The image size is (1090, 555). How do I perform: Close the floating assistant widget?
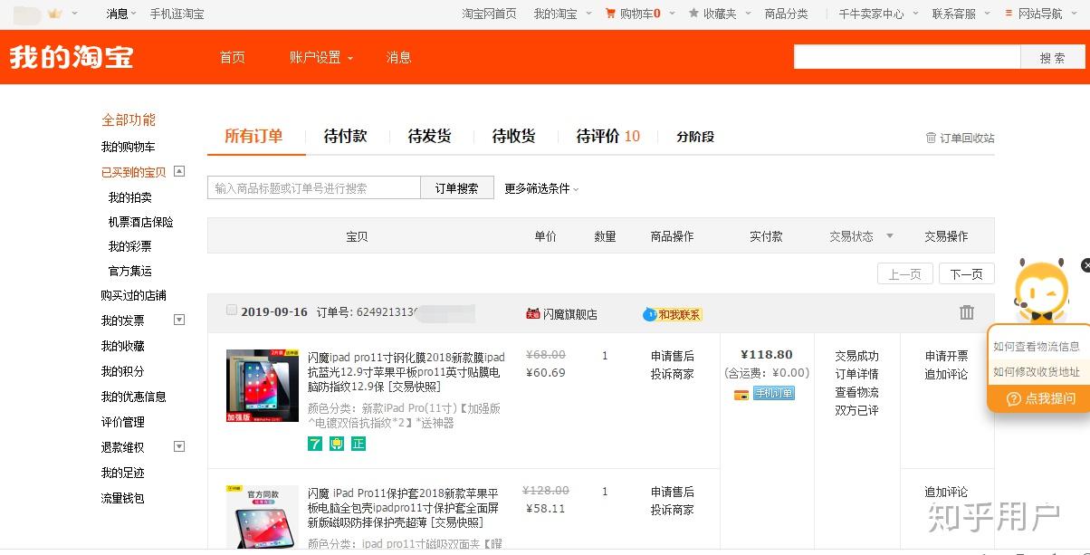pyautogui.click(x=1085, y=265)
